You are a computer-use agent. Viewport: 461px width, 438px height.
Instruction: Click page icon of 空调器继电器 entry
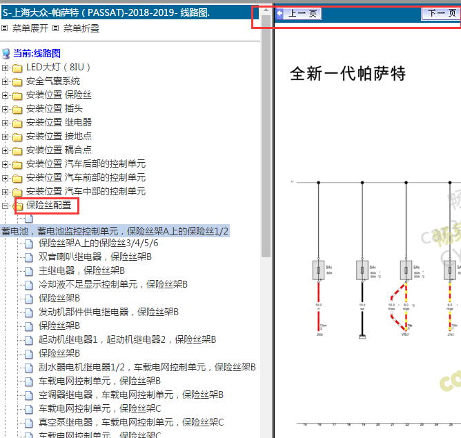tap(29, 395)
